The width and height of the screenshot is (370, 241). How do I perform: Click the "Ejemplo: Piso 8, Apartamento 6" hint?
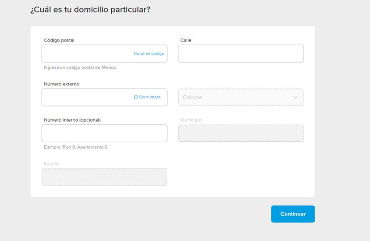[x=76, y=147]
